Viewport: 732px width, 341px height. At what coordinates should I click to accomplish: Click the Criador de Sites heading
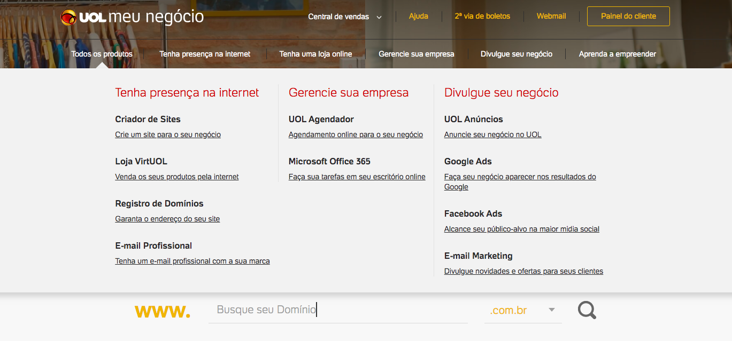[x=148, y=119]
